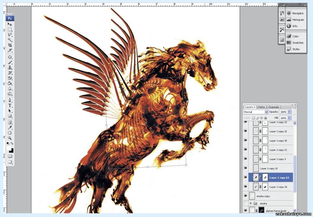Select the Rounded Rectangle shape tool
The height and width of the screenshot is (217, 313).
tap(10, 116)
